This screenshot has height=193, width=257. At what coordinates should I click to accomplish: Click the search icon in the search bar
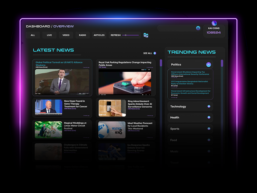tap(198, 28)
